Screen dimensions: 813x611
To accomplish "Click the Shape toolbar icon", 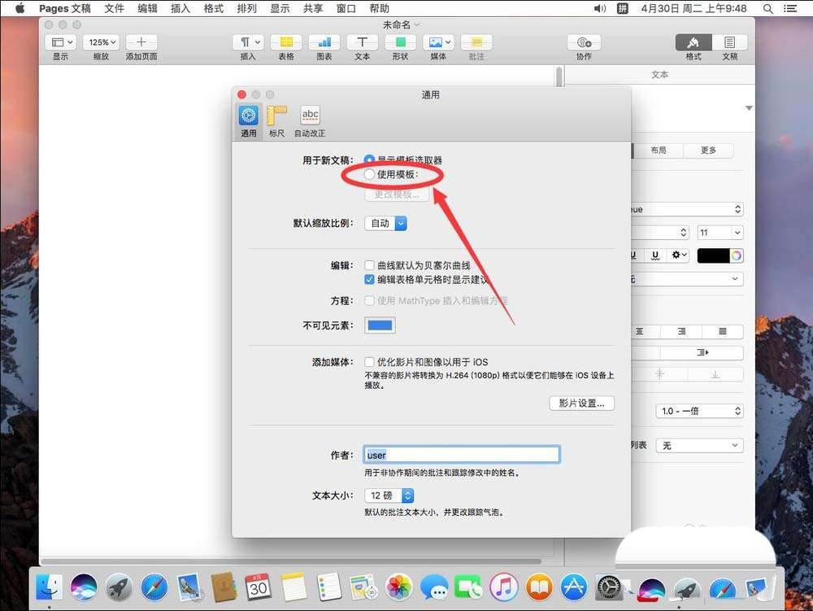I will pos(400,42).
